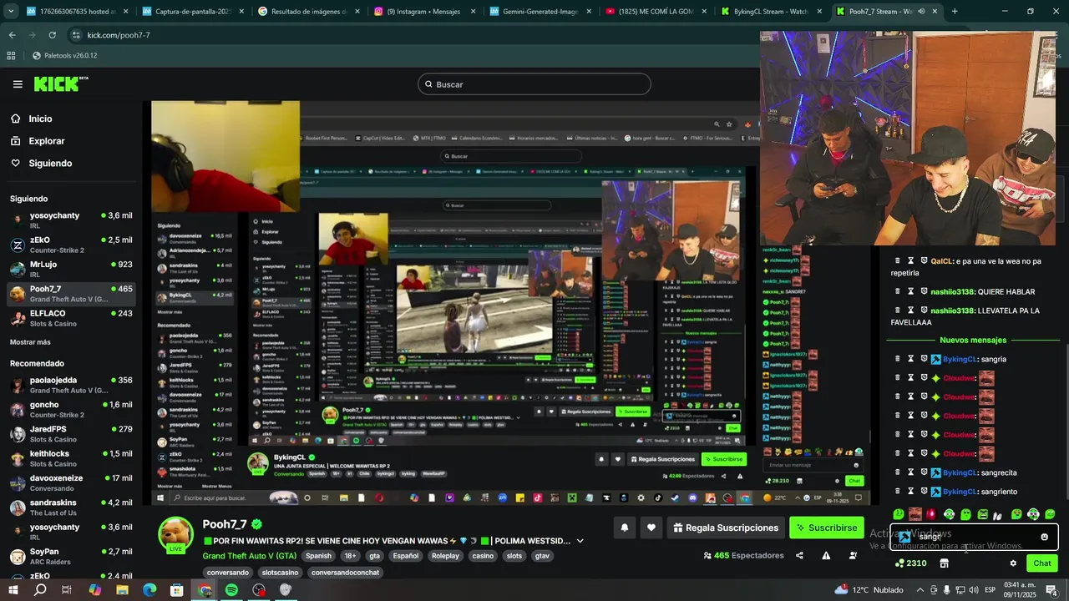Click the 465 Espectadores viewer count

743,555
